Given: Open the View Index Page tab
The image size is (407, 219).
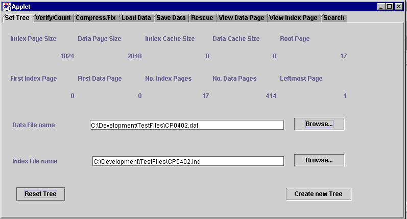Looking at the screenshot, I should (x=294, y=18).
